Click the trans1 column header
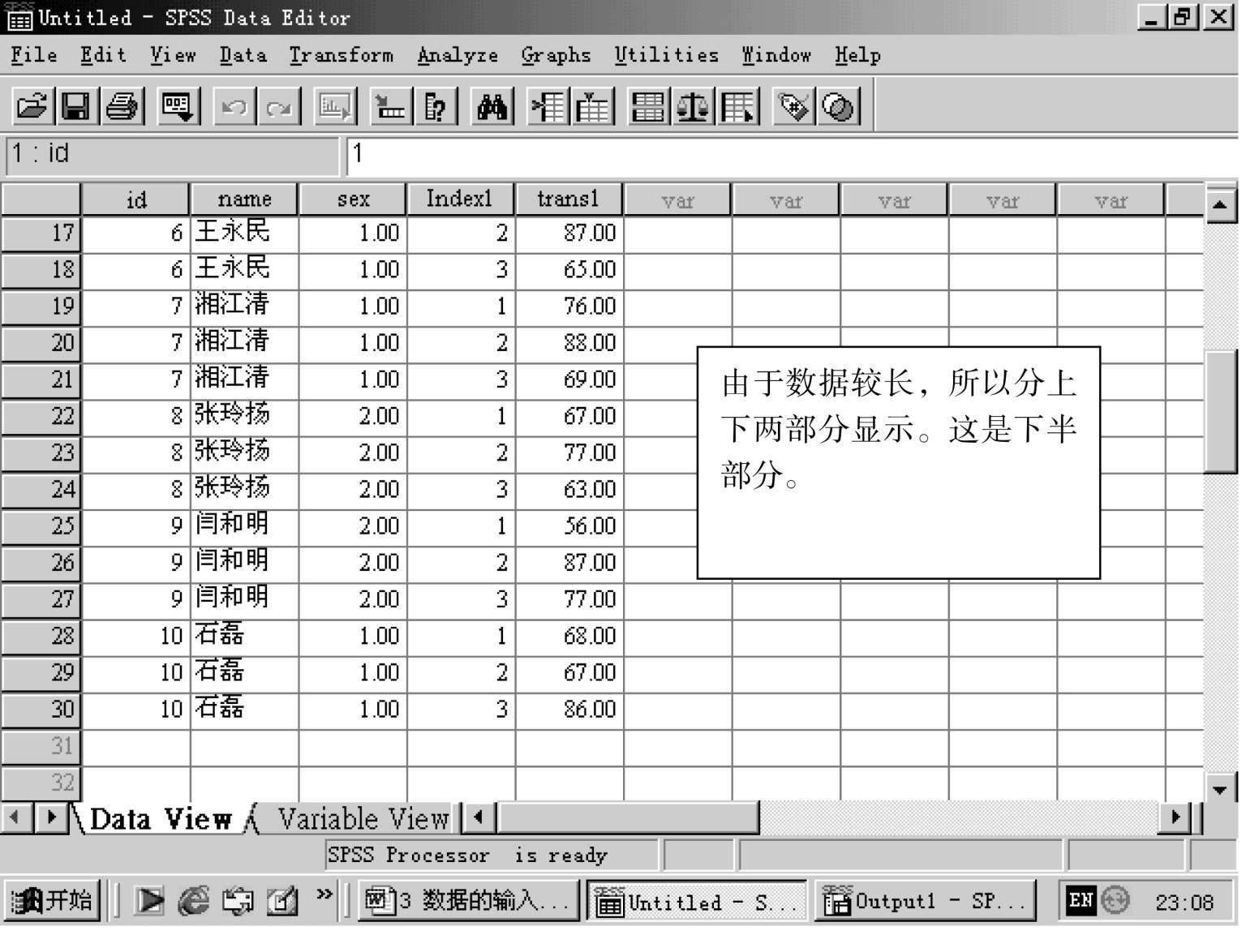This screenshot has width=1246, height=935. pyautogui.click(x=568, y=199)
